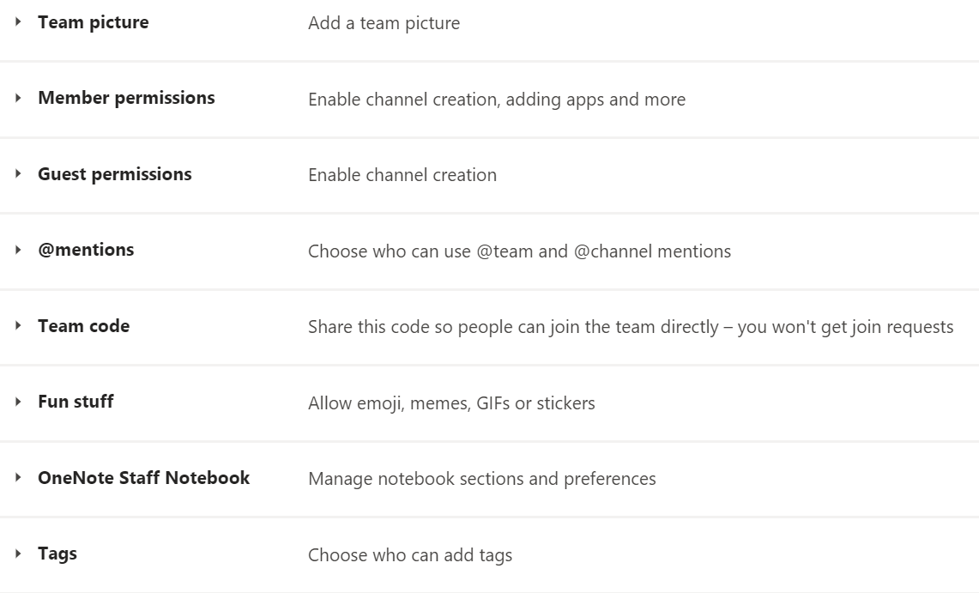
Task: Expand OneNote Staff Notebook arrow
Action: click(18, 478)
